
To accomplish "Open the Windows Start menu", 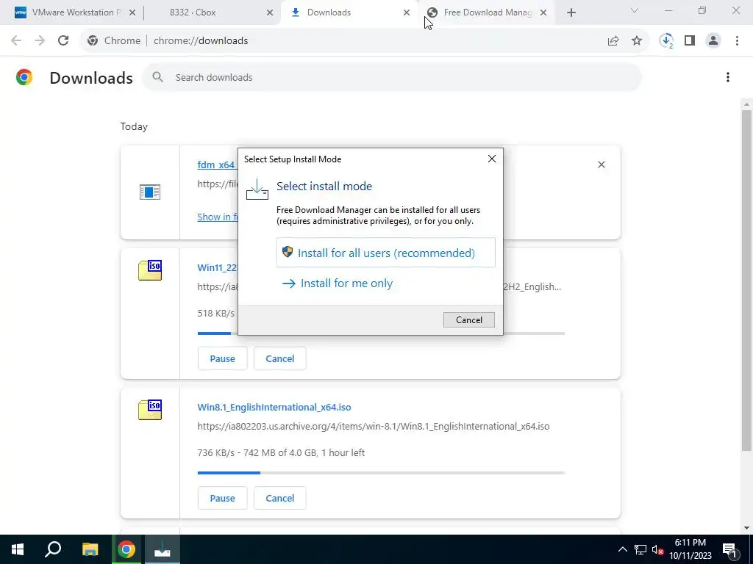I will click(x=18, y=549).
